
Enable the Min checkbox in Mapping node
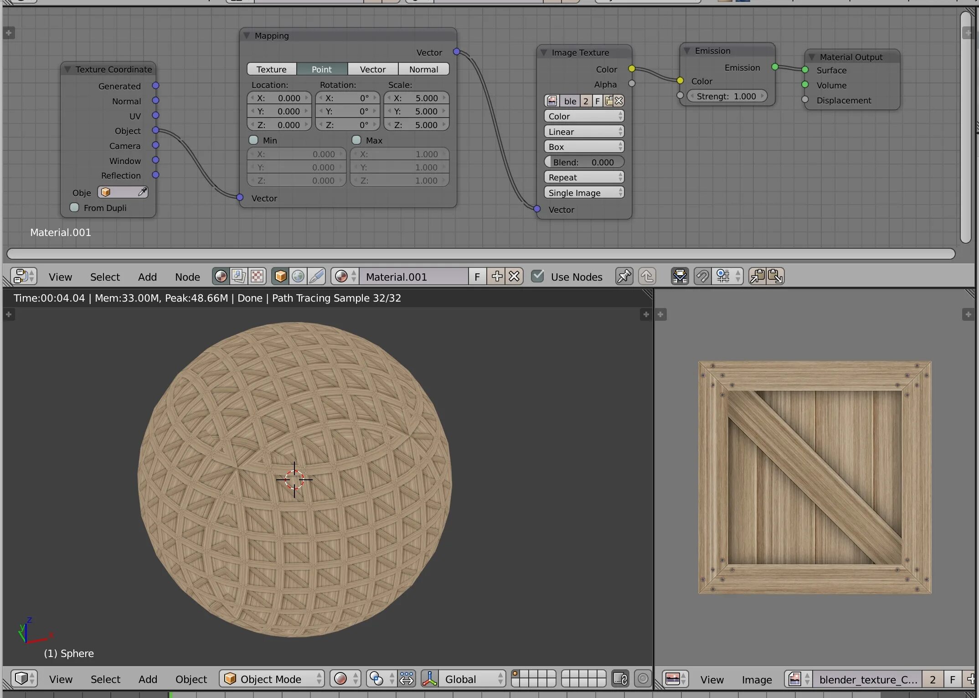click(254, 140)
